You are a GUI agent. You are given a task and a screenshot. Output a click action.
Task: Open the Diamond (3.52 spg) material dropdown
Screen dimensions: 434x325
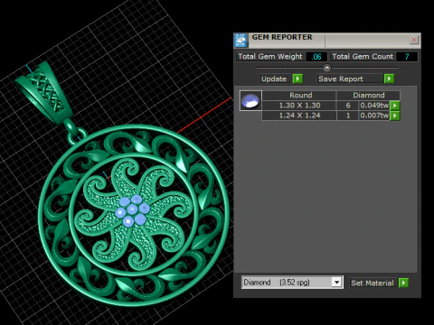tap(336, 283)
